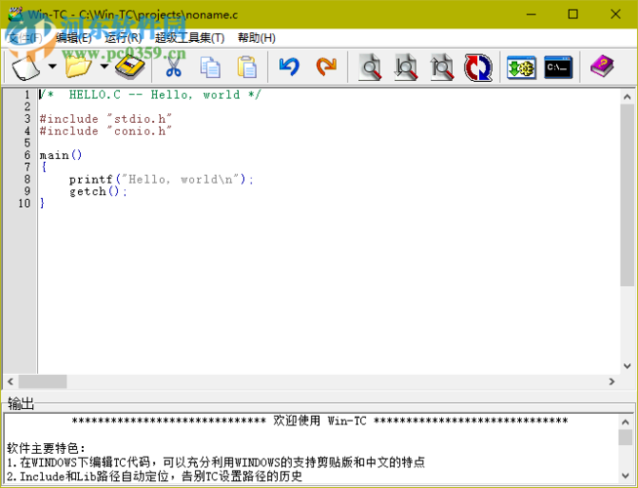
Task: Click the Find Next magnifier icon
Action: tap(406, 67)
